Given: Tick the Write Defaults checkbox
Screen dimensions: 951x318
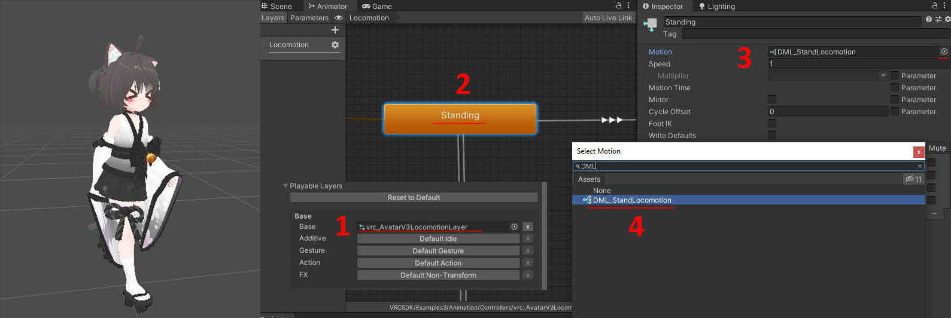Looking at the screenshot, I should 772,136.
